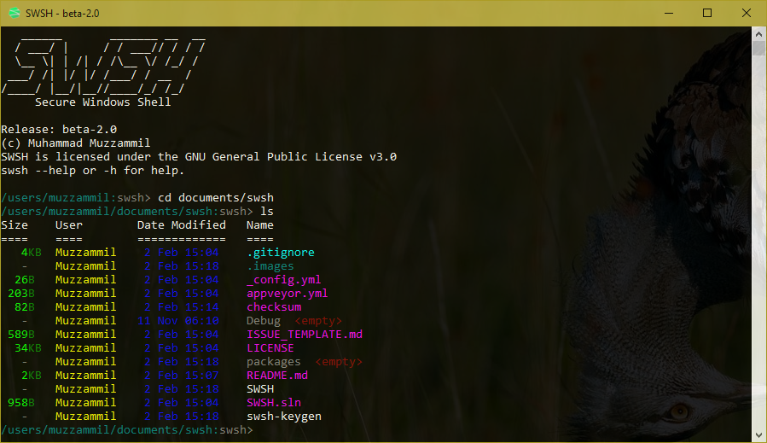Click the swsh-keygen directory name

click(284, 417)
